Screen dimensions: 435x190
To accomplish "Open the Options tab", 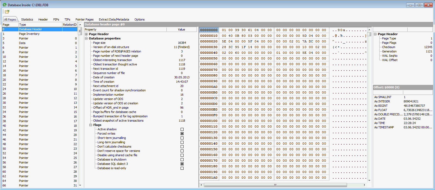I will coord(140,19).
